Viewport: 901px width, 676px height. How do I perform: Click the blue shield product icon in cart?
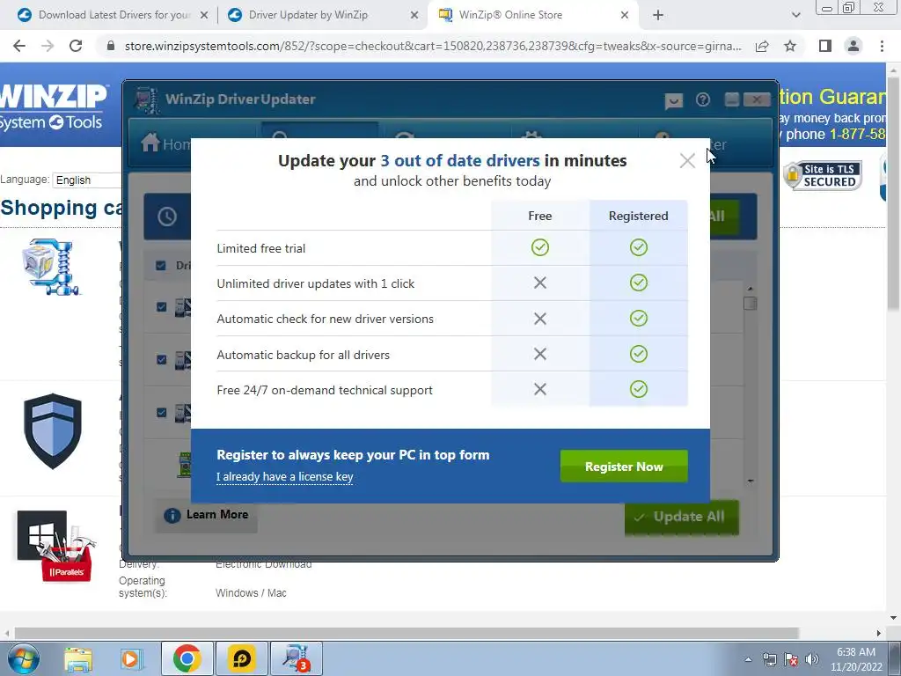[52, 431]
